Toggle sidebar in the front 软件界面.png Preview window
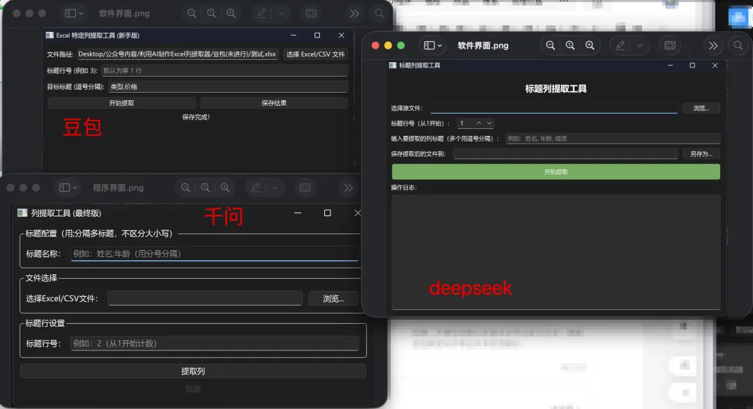 click(x=429, y=45)
